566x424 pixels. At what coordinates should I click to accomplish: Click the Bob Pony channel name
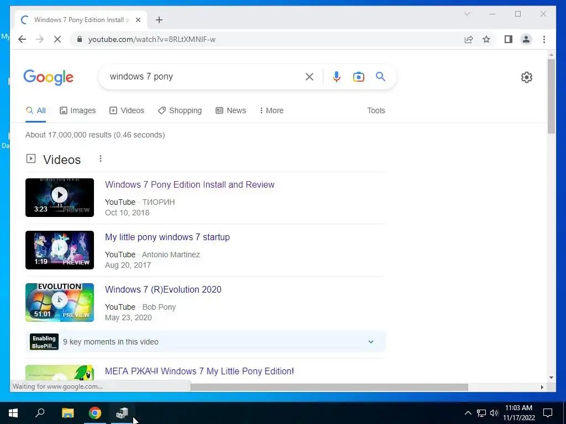[x=159, y=307]
